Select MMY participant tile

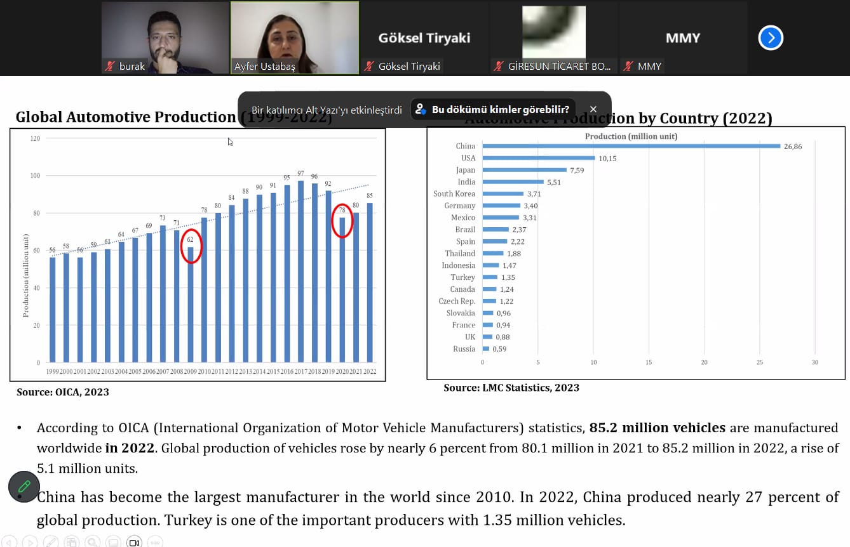coord(683,38)
